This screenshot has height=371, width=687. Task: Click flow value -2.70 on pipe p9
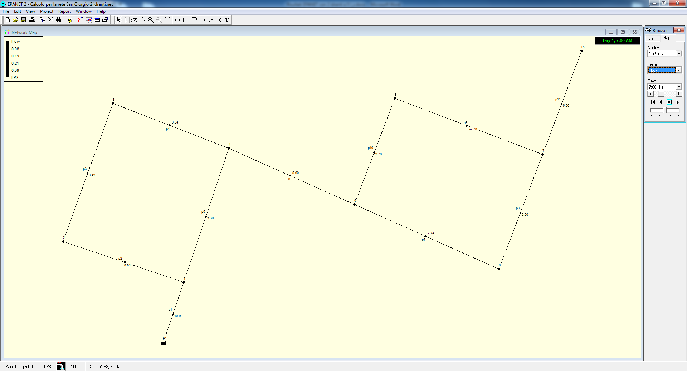click(473, 129)
